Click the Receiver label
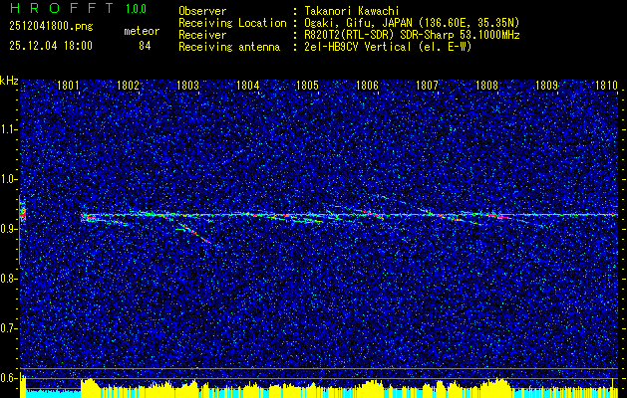Image resolution: width=627 pixels, height=398 pixels. (x=202, y=35)
